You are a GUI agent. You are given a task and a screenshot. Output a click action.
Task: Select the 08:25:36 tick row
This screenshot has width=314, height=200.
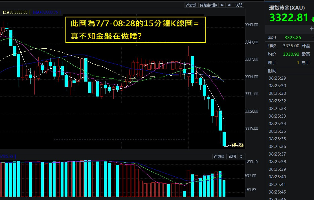pyautogui.click(x=289, y=146)
